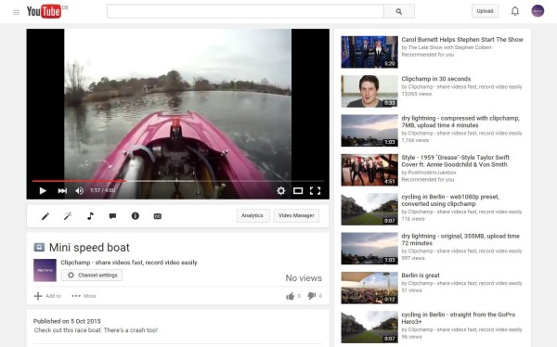Screen dimensions: 557x347
Task: Click the red video progress bar
Action: click(x=79, y=181)
